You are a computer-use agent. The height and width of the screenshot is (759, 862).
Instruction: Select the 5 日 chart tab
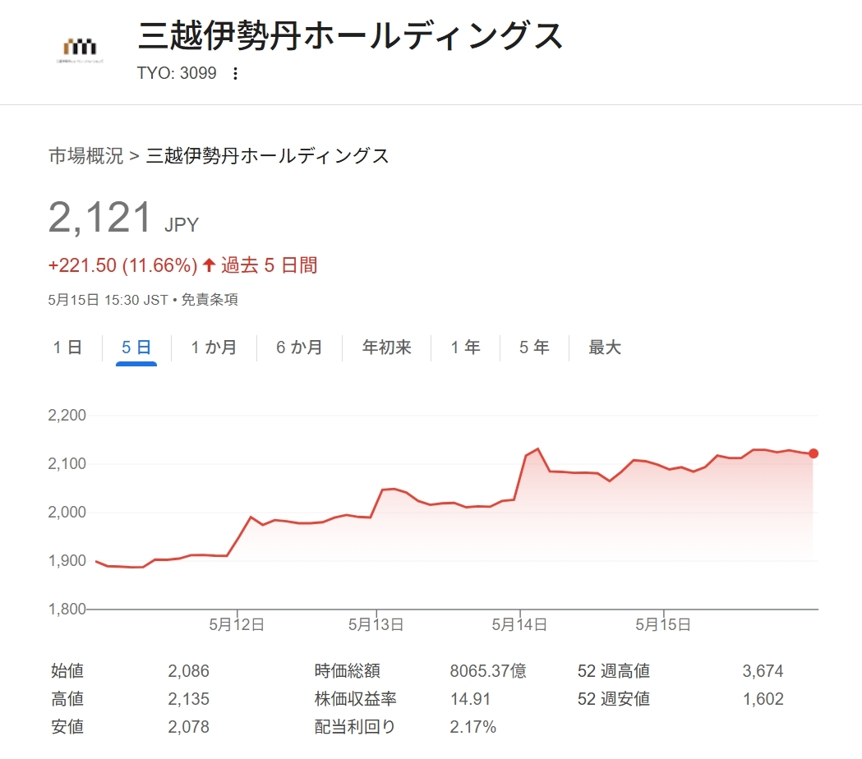point(136,347)
